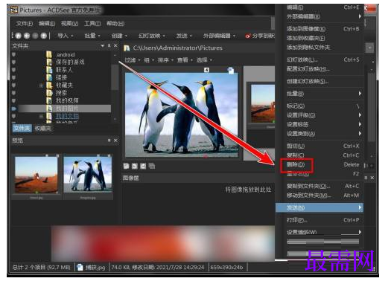
Task: Open the 工具(T) menu
Action: pos(92,24)
